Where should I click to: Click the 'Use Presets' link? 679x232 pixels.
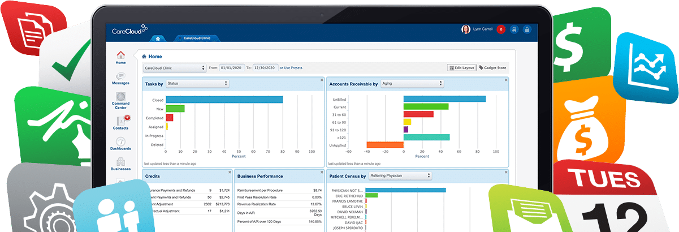[x=293, y=68]
